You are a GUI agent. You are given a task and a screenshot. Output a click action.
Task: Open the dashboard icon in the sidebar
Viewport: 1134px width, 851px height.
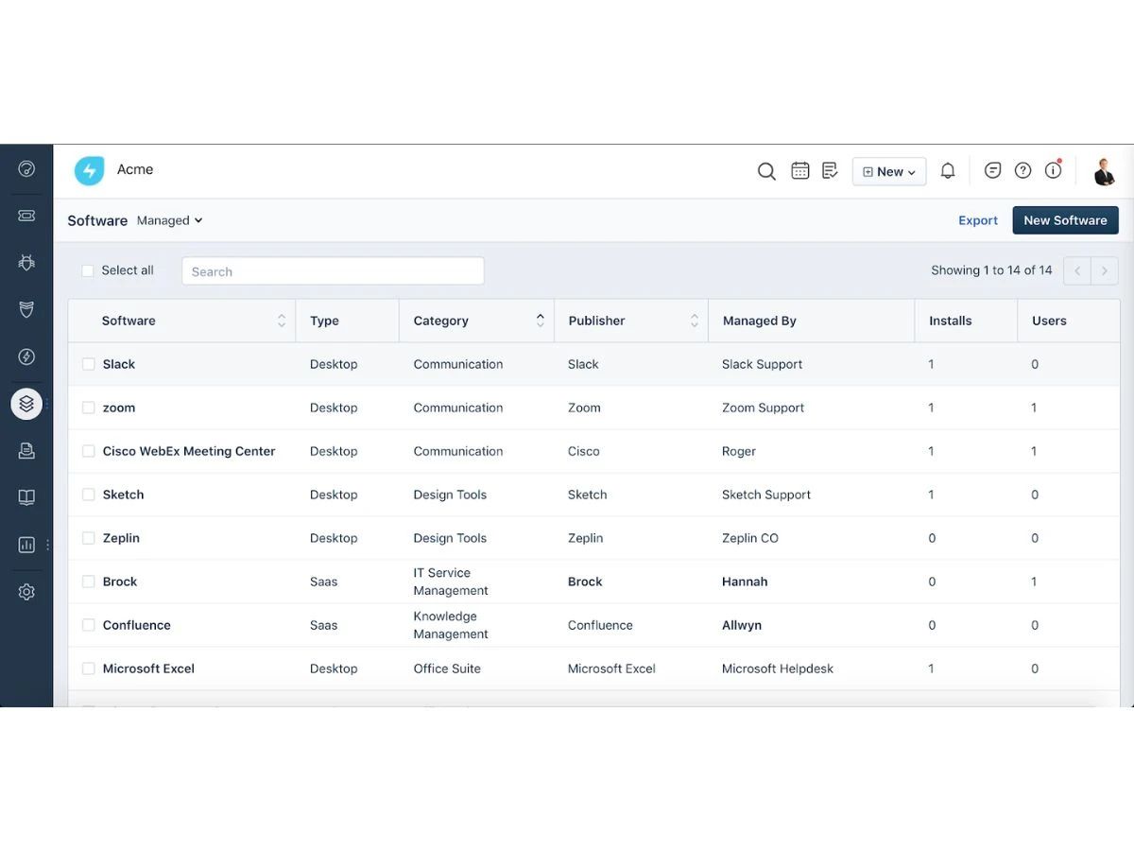(26, 169)
